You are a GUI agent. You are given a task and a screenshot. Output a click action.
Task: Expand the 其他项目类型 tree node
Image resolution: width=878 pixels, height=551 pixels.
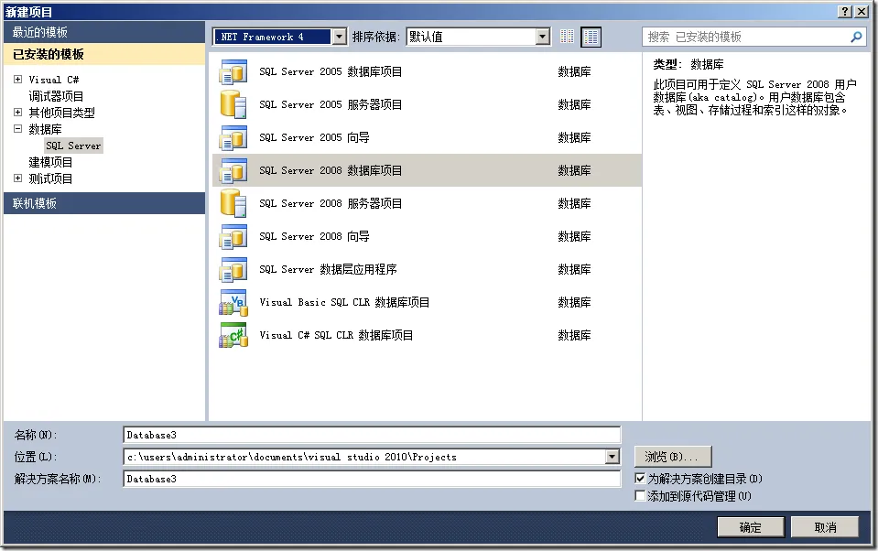click(x=18, y=113)
